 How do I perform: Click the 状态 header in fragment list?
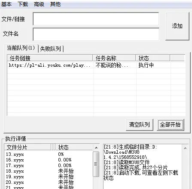coord(74,147)
